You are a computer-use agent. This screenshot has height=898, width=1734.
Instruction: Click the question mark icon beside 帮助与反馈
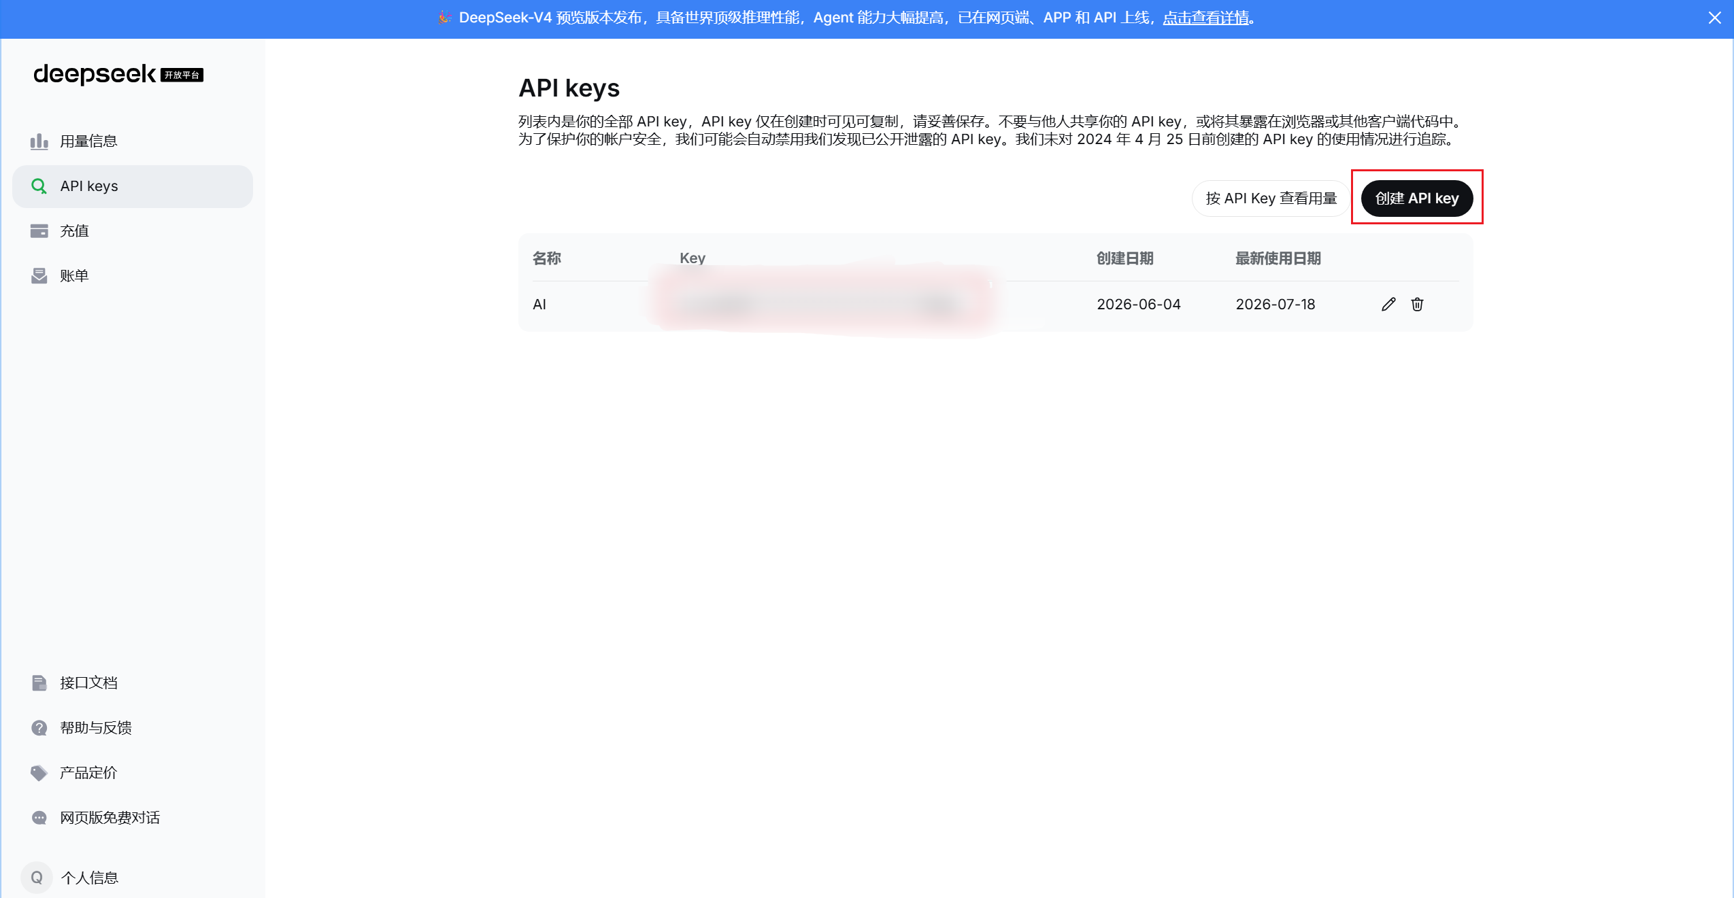coord(39,728)
